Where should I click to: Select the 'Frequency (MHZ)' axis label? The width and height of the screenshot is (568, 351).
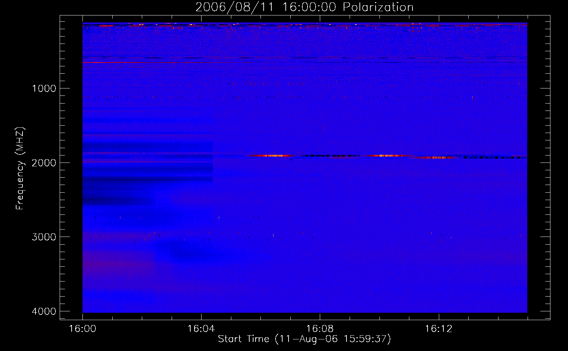coord(20,168)
